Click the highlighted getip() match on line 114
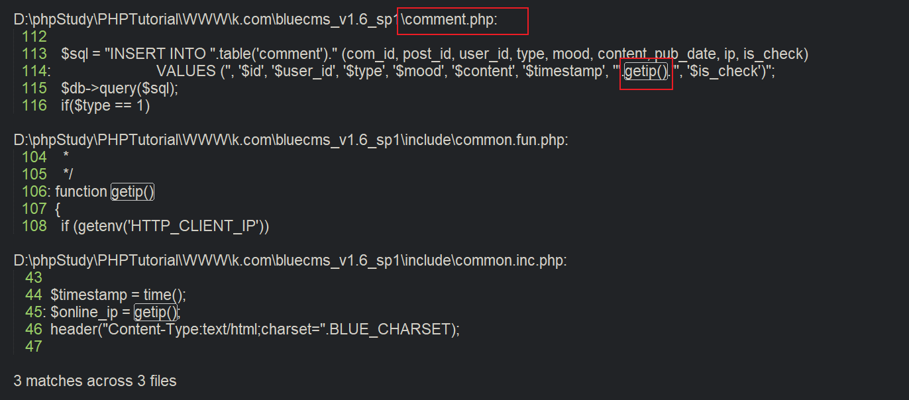 click(x=647, y=72)
